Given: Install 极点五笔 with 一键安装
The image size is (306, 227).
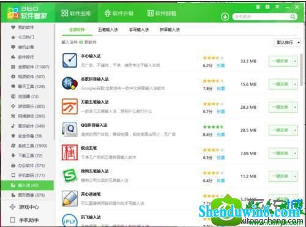Looking at the screenshot, I should 281,153.
